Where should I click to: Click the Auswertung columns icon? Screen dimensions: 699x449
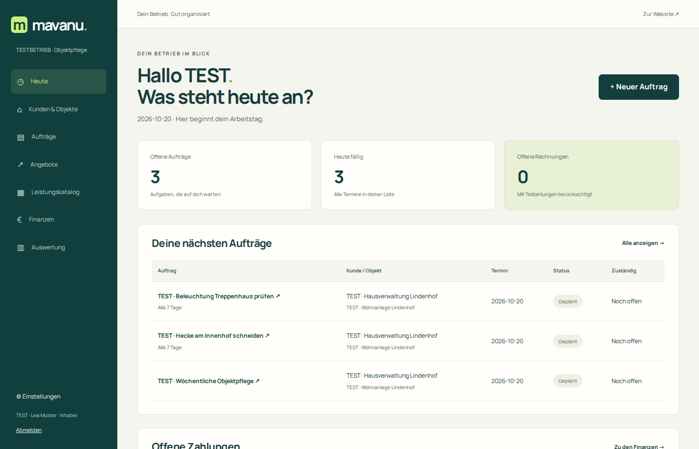[20, 247]
